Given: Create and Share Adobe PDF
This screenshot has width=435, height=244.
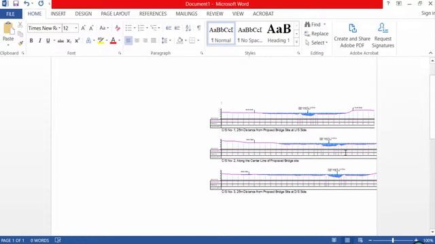Looking at the screenshot, I should pos(352,35).
